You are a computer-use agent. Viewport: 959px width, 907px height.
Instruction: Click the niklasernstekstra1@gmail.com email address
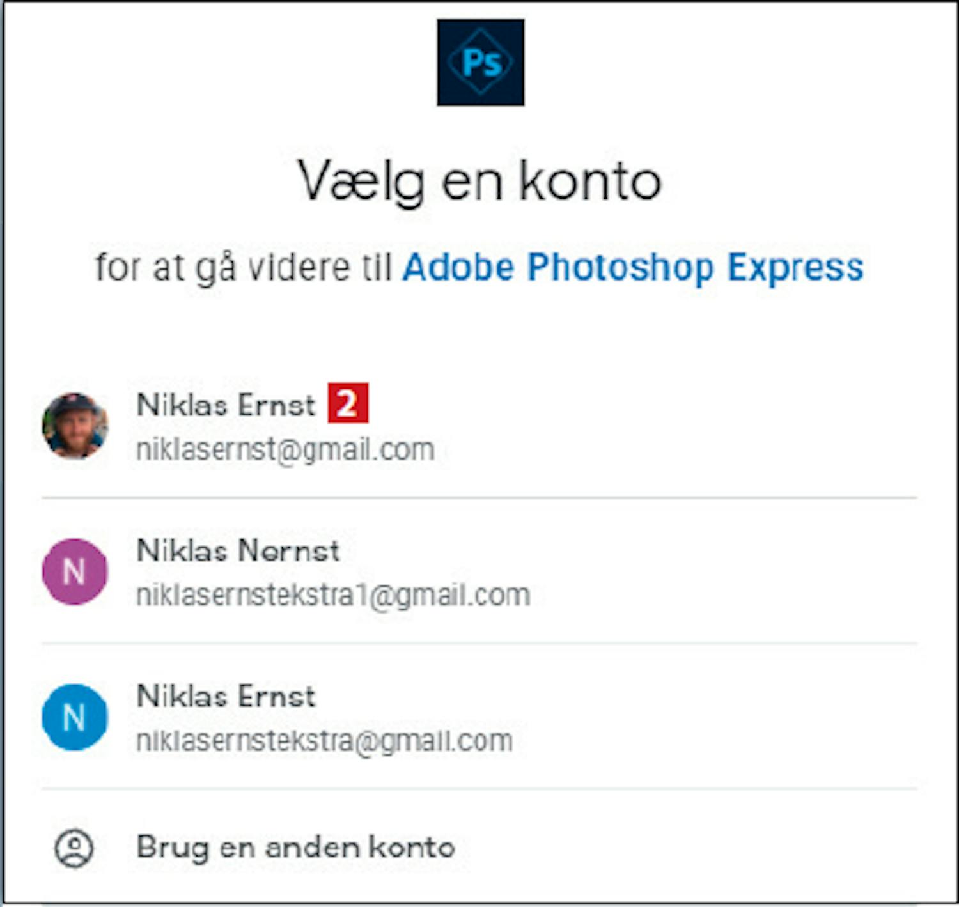pyautogui.click(x=333, y=595)
